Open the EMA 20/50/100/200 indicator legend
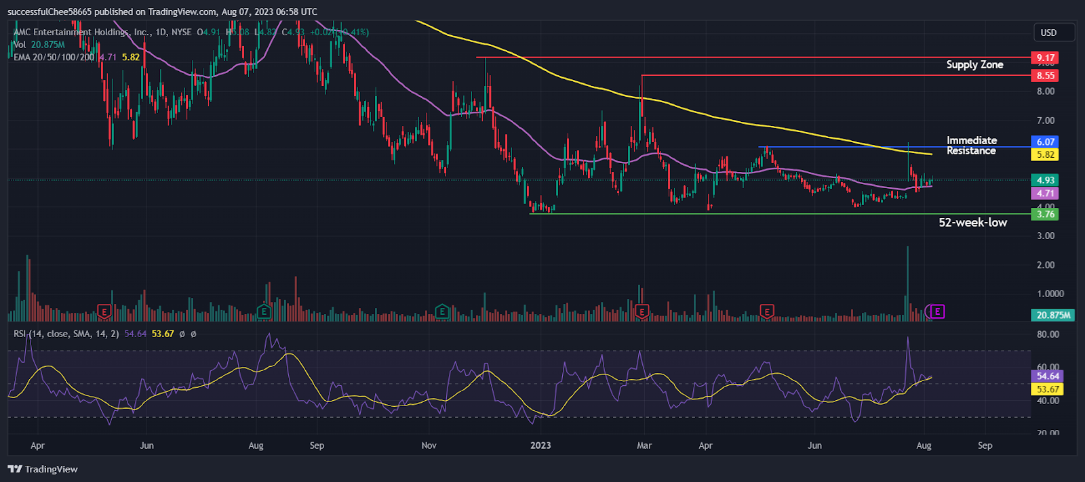 [77, 58]
